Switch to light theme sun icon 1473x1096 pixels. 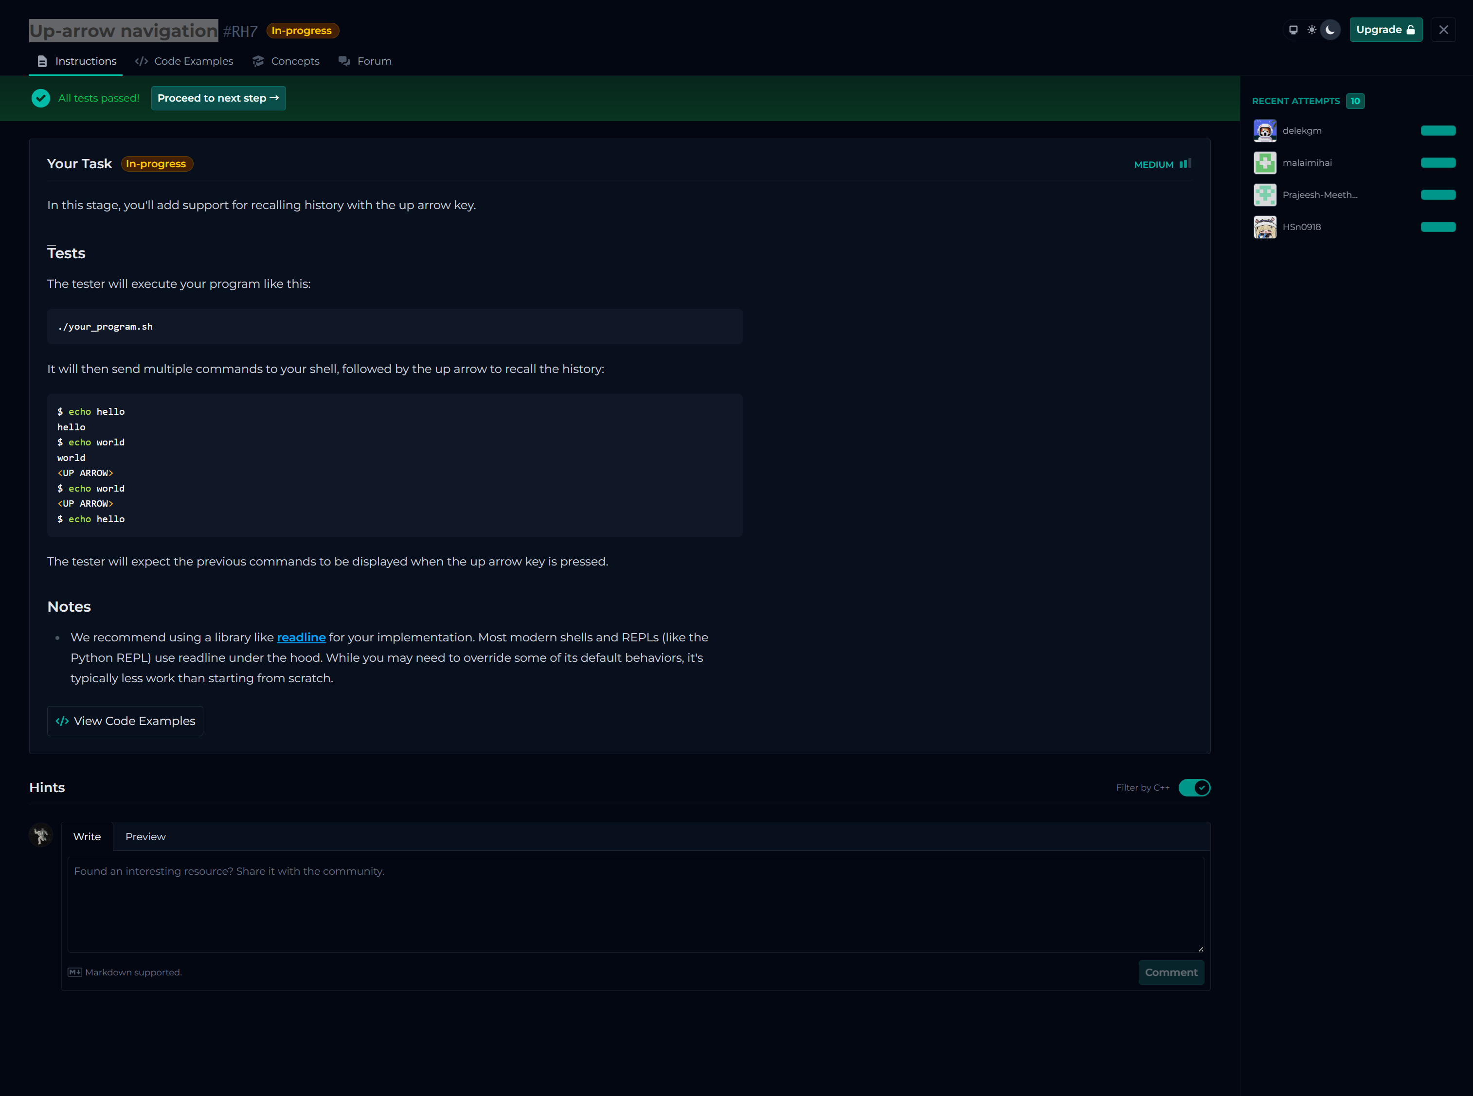point(1311,30)
